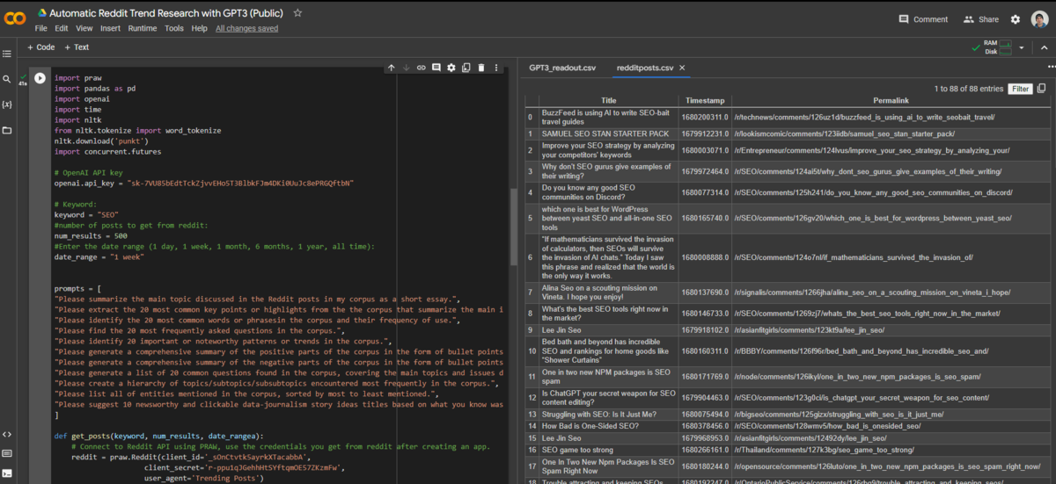Open the Variables {x} panel icon
The height and width of the screenshot is (484, 1056).
click(x=7, y=104)
